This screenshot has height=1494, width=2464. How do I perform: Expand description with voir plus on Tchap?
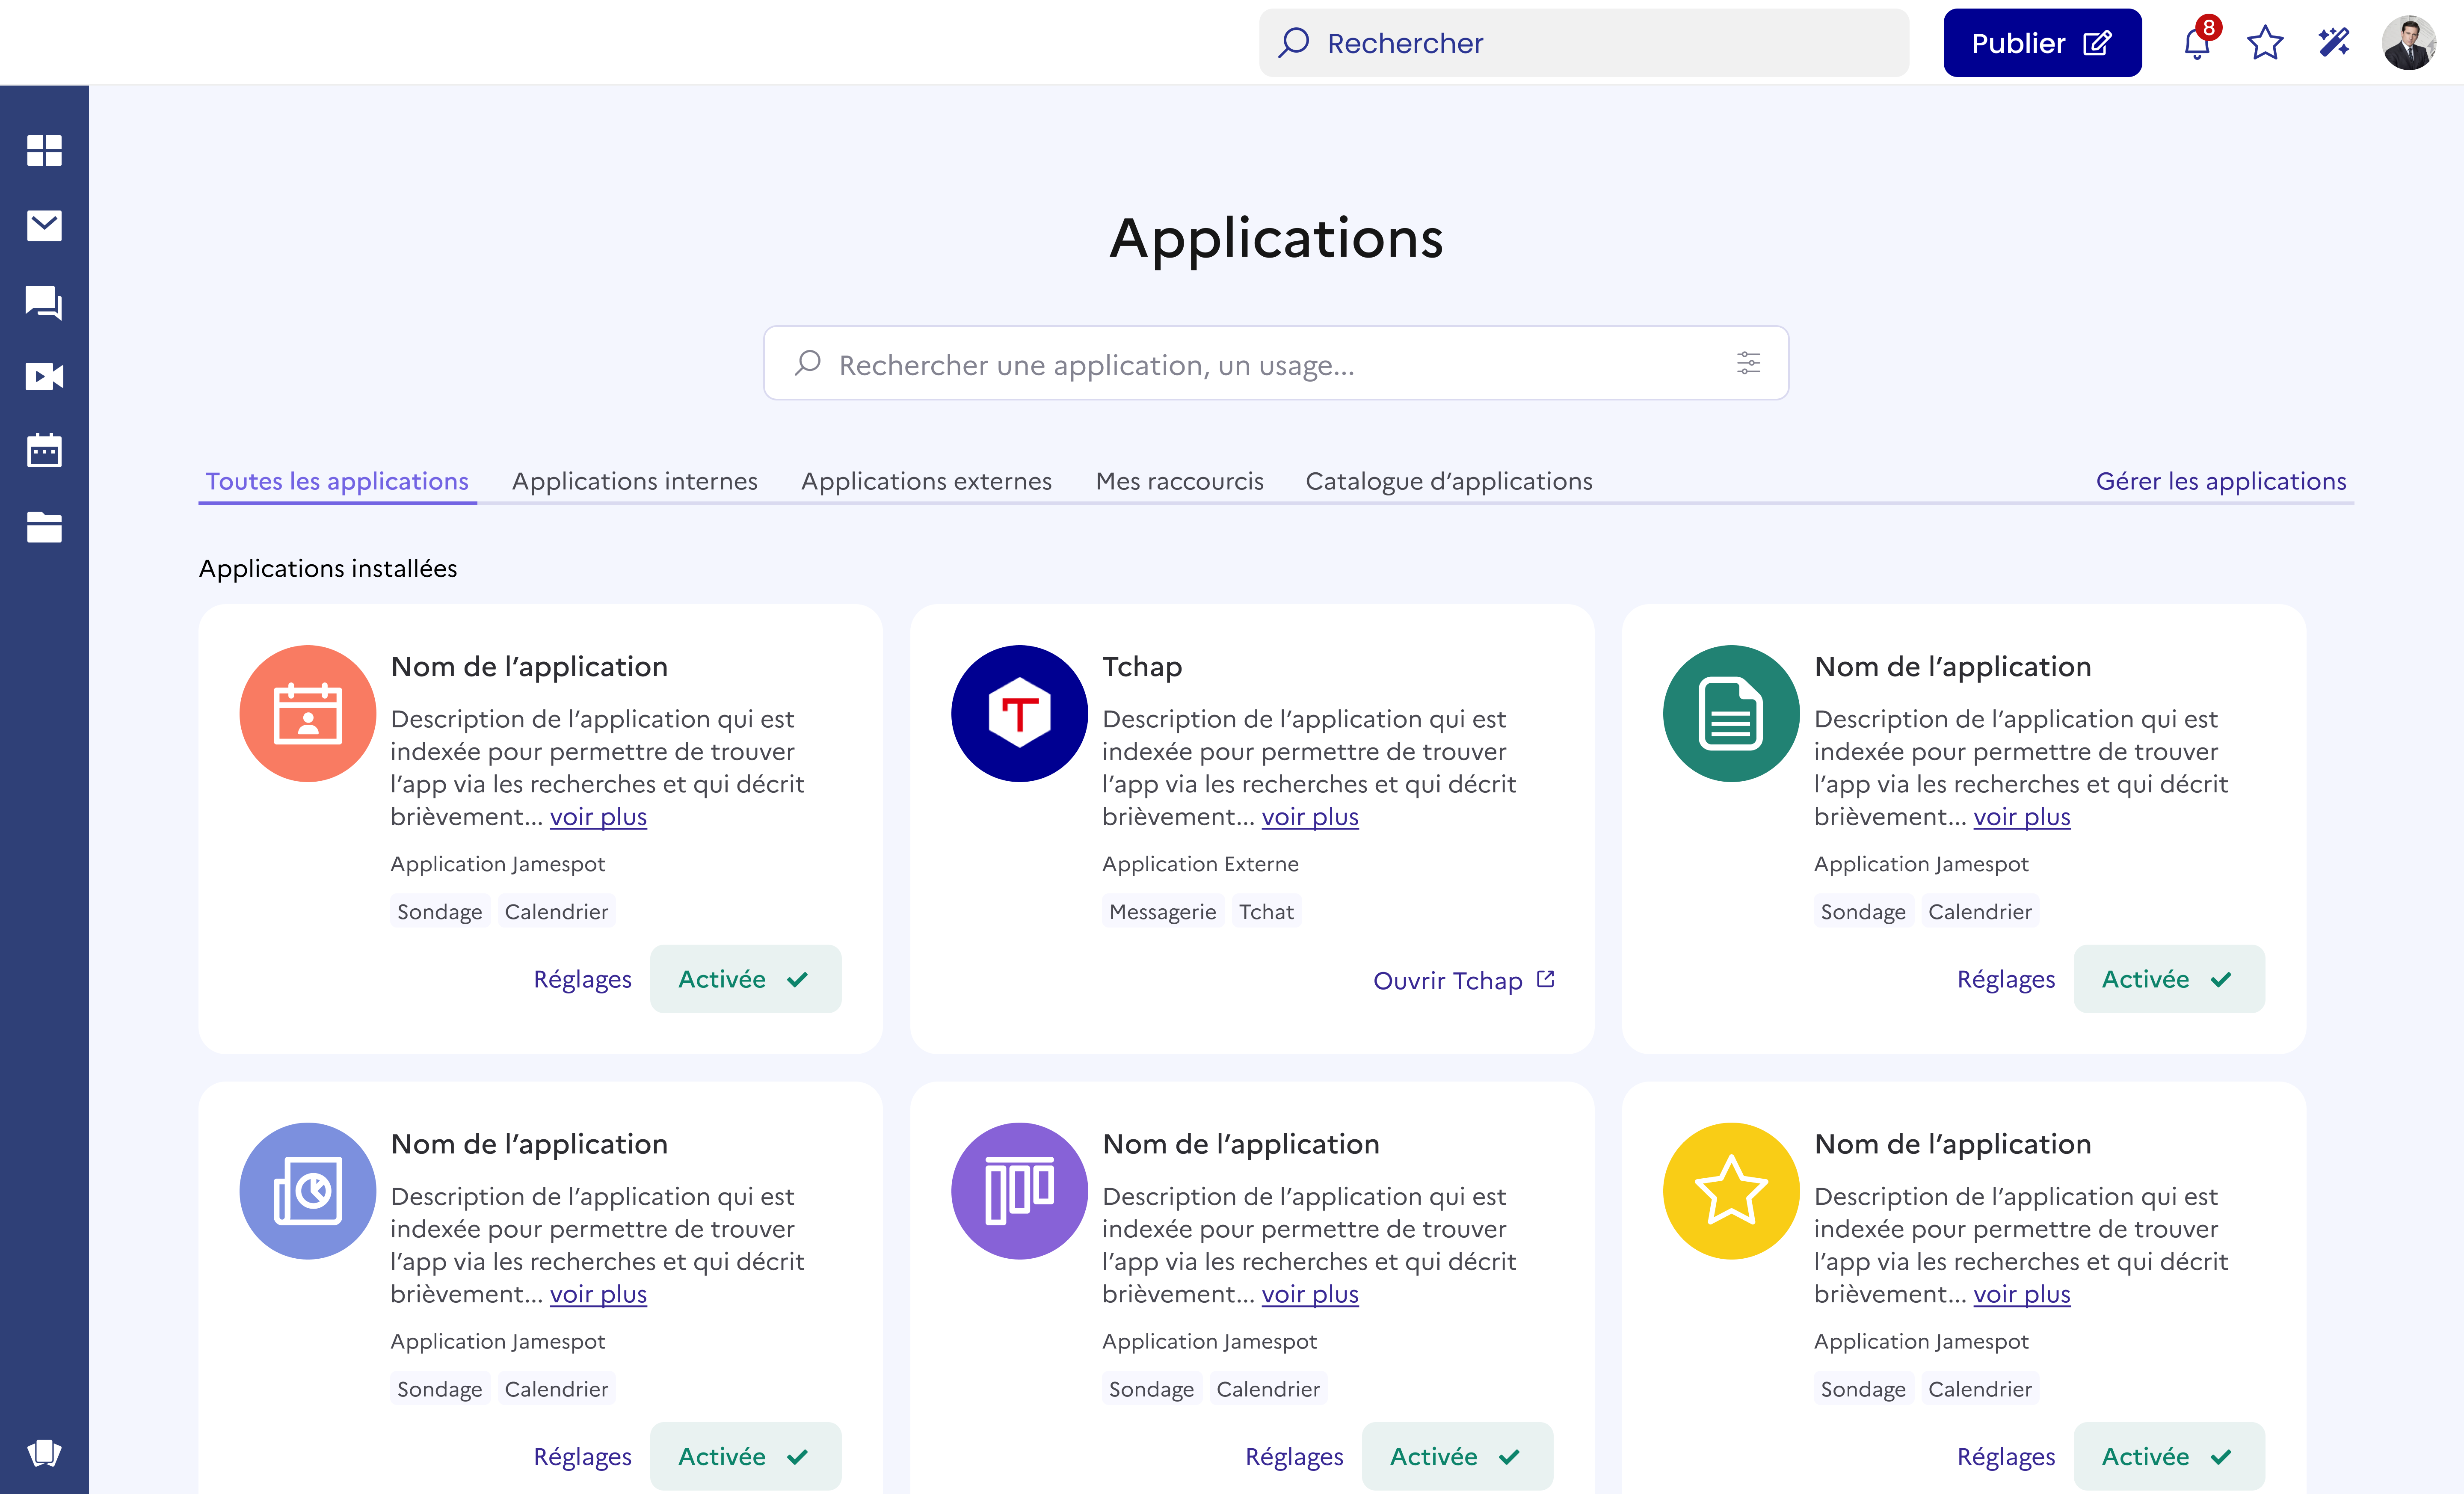pyautogui.click(x=1309, y=817)
